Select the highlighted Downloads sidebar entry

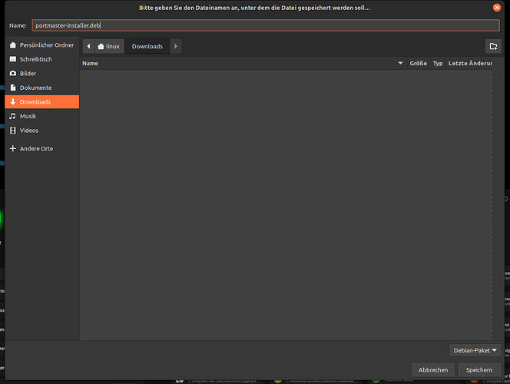(41, 102)
